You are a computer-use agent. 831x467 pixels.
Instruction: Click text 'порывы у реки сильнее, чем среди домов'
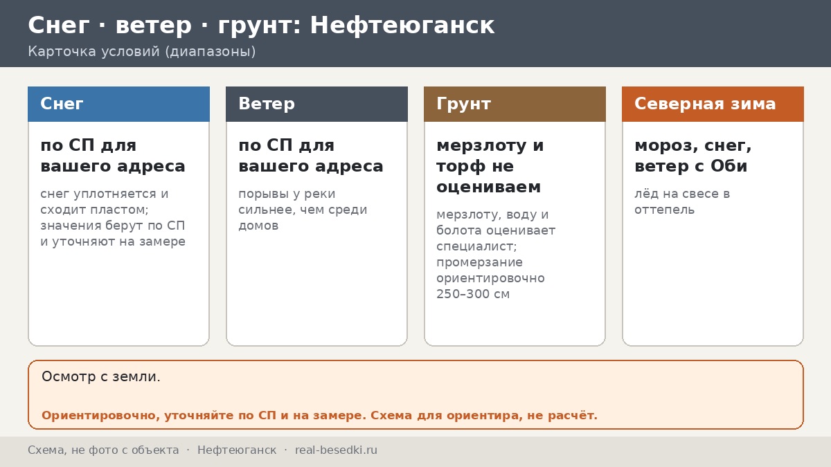303,210
